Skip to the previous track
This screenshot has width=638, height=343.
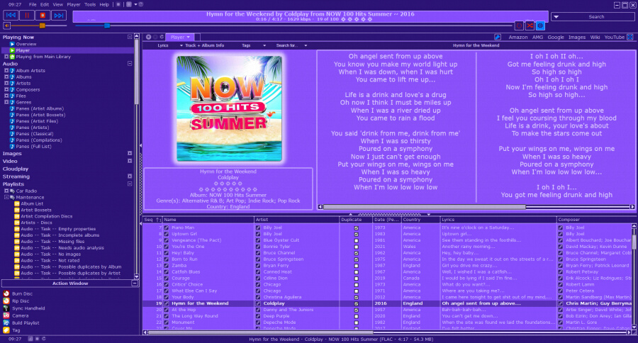tap(11, 16)
